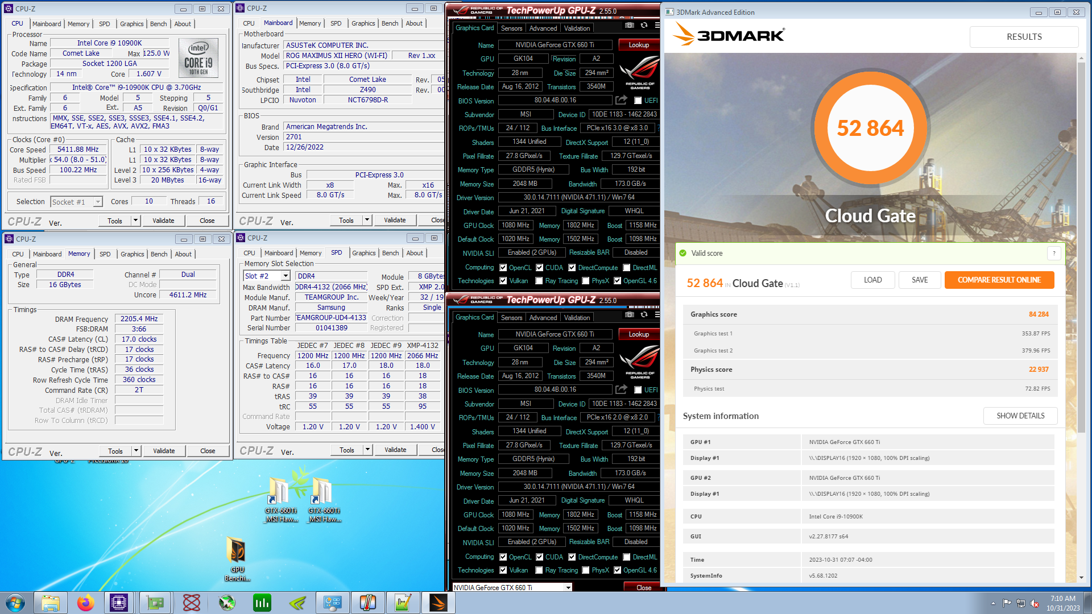Toggle UEFI checkbox in upper GPU-Z window
The height and width of the screenshot is (614, 1092).
click(638, 101)
